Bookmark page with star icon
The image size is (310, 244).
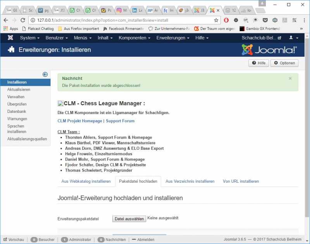pos(216,20)
